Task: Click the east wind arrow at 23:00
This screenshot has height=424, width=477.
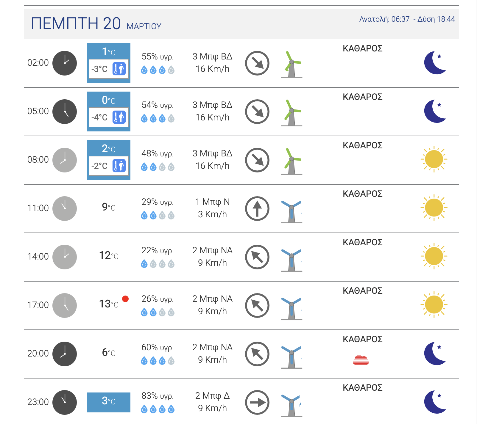Action: click(x=257, y=402)
